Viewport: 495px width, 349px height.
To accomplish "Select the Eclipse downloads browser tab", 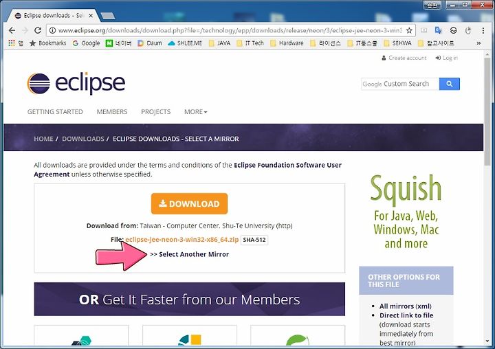I will 53,15.
